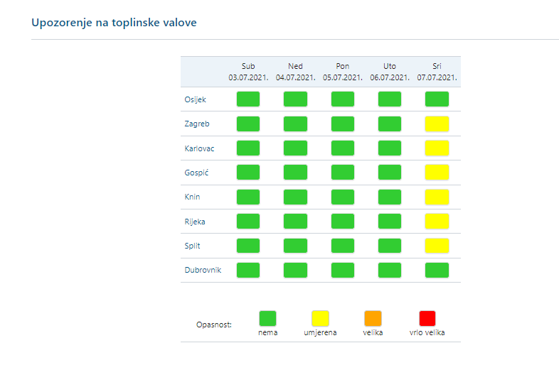Click the 'Upozorenje na toplinske valove' heading
Screen dimensions: 559x365
(x=115, y=23)
